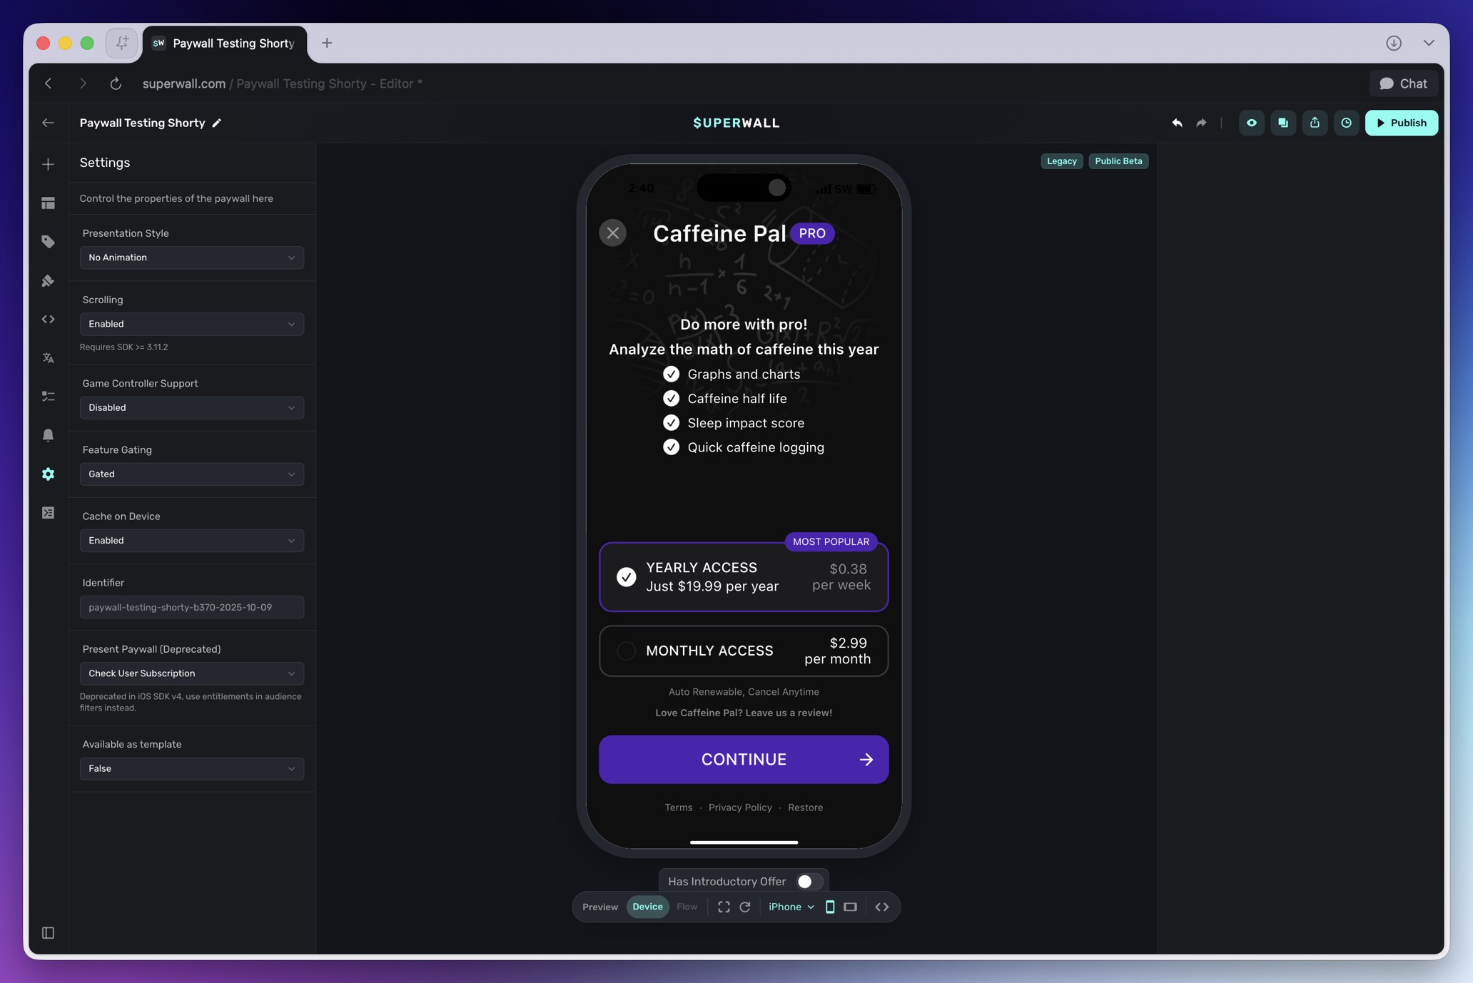This screenshot has width=1473, height=983.
Task: Close the paywall with X button
Action: tap(612, 233)
